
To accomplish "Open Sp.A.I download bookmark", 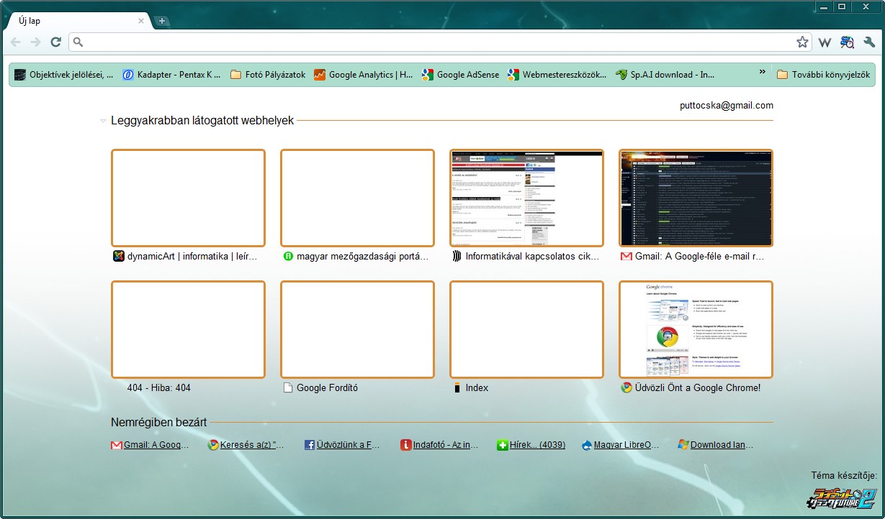I will tap(665, 75).
